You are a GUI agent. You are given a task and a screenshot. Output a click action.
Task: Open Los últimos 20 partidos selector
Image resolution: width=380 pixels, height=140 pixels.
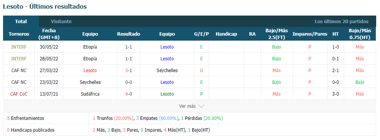tap(342, 22)
